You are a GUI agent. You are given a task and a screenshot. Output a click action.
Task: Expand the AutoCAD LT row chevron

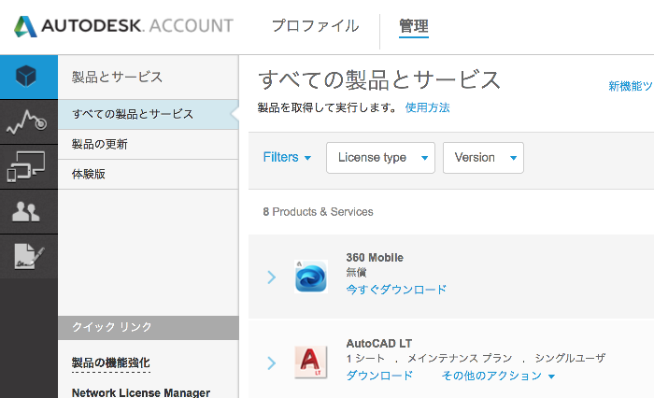[272, 362]
